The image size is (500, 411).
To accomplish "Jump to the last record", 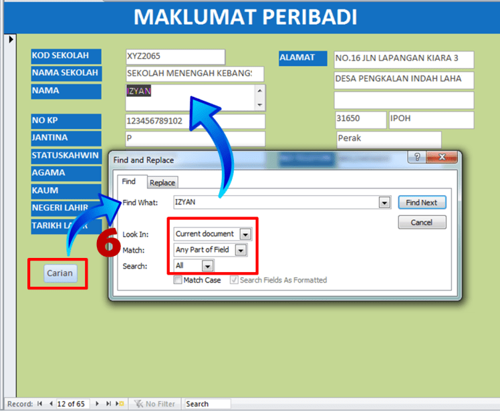I will click(x=109, y=404).
